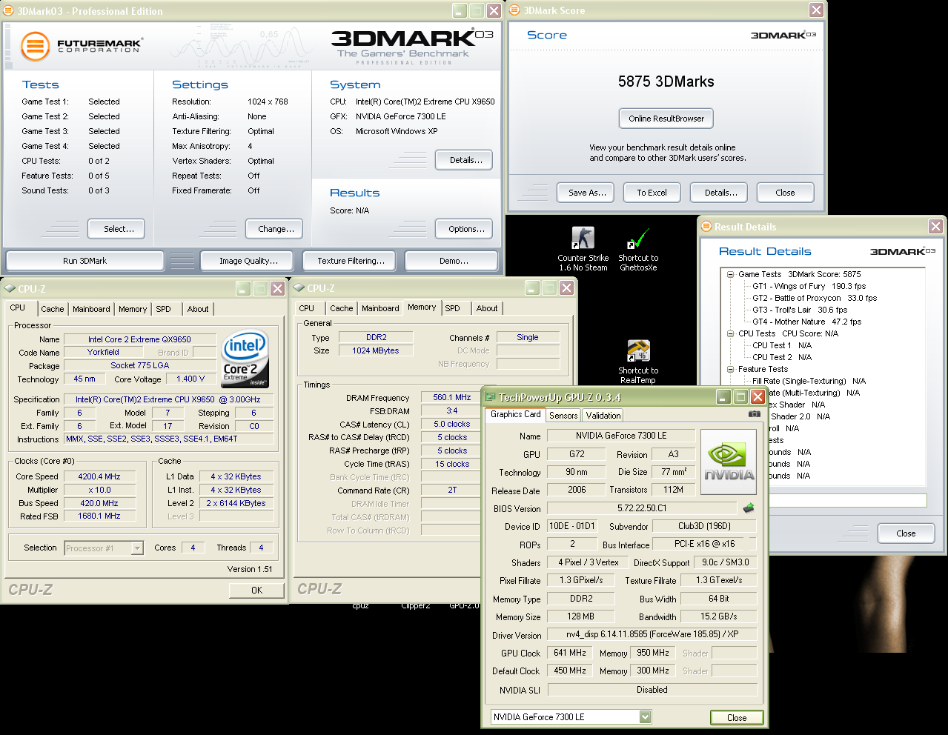
Task: Click the empty text field in Result Details
Action: click(848, 500)
